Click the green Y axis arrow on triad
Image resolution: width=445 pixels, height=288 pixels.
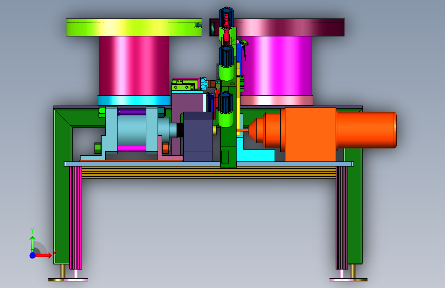pyautogui.click(x=32, y=243)
